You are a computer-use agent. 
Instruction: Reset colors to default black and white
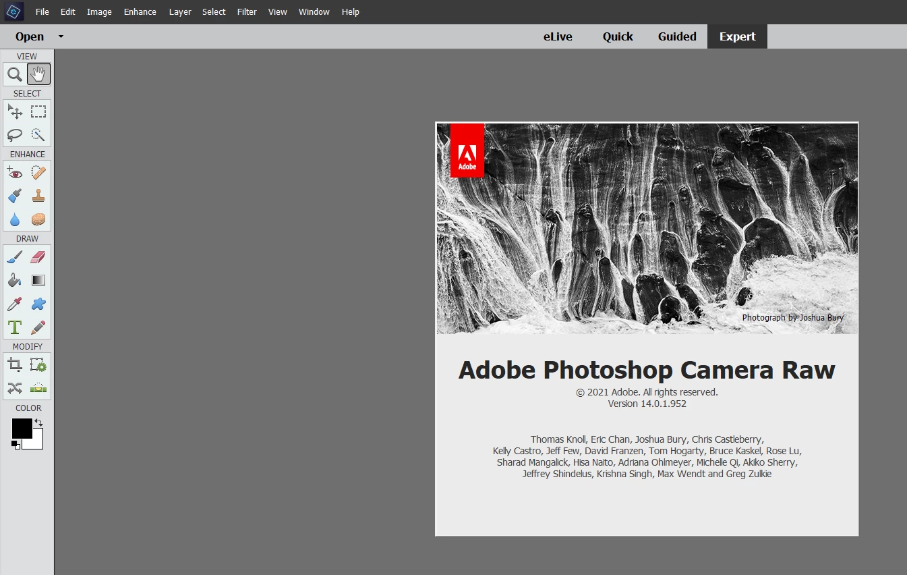pyautogui.click(x=15, y=445)
